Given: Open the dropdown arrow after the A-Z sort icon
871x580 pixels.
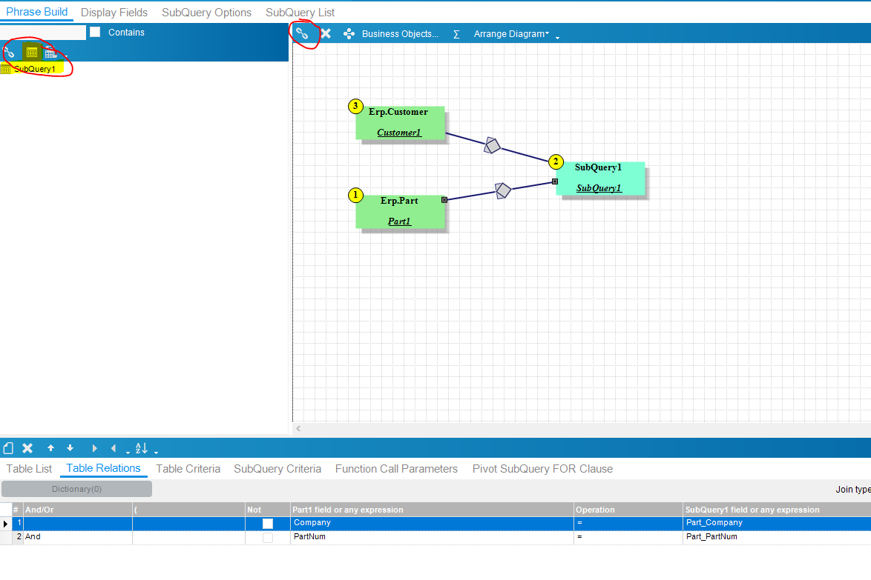Looking at the screenshot, I should coord(156,452).
